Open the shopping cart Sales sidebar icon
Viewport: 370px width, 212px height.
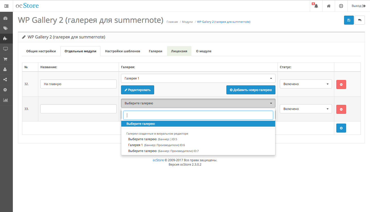5,59
